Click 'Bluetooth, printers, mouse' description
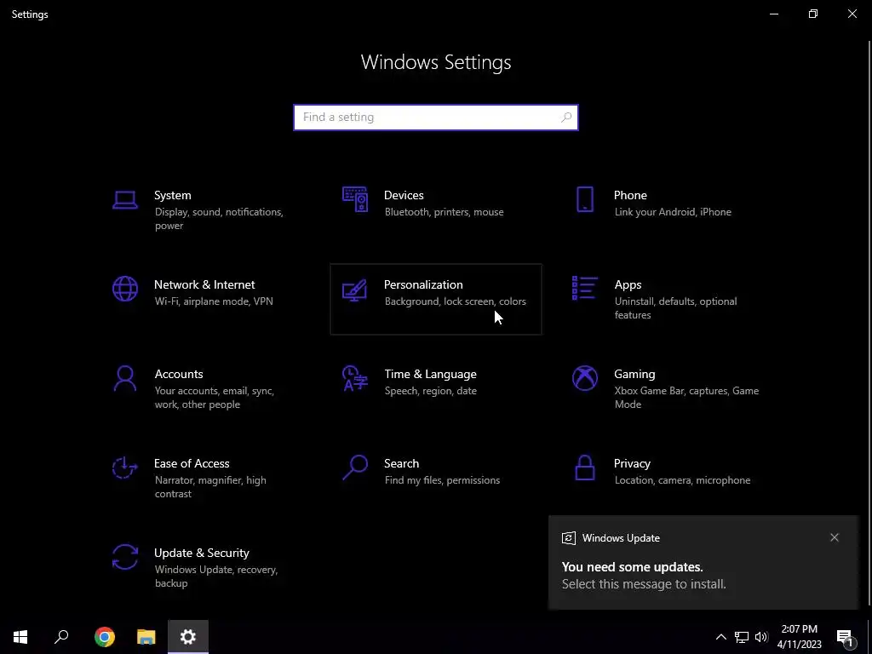This screenshot has height=654, width=872. pyautogui.click(x=444, y=212)
